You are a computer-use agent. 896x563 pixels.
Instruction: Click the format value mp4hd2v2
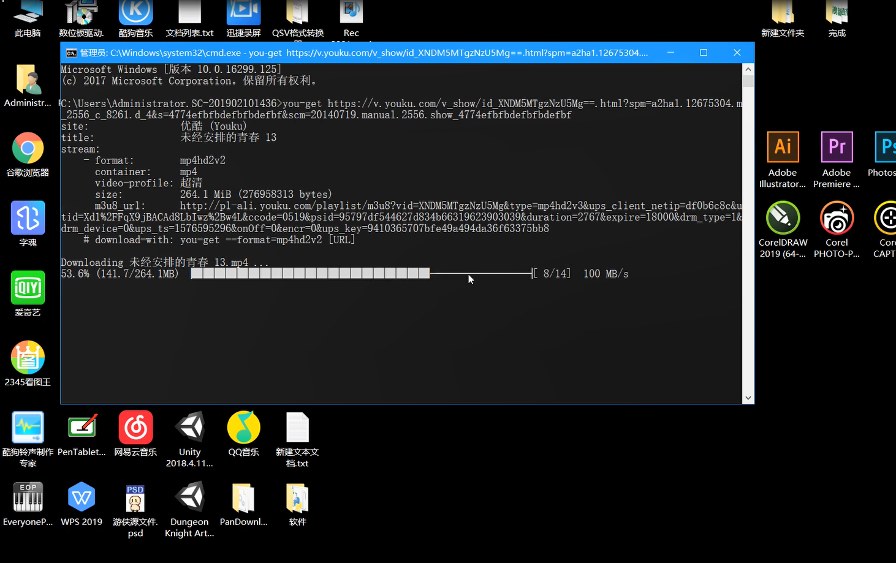tap(202, 160)
